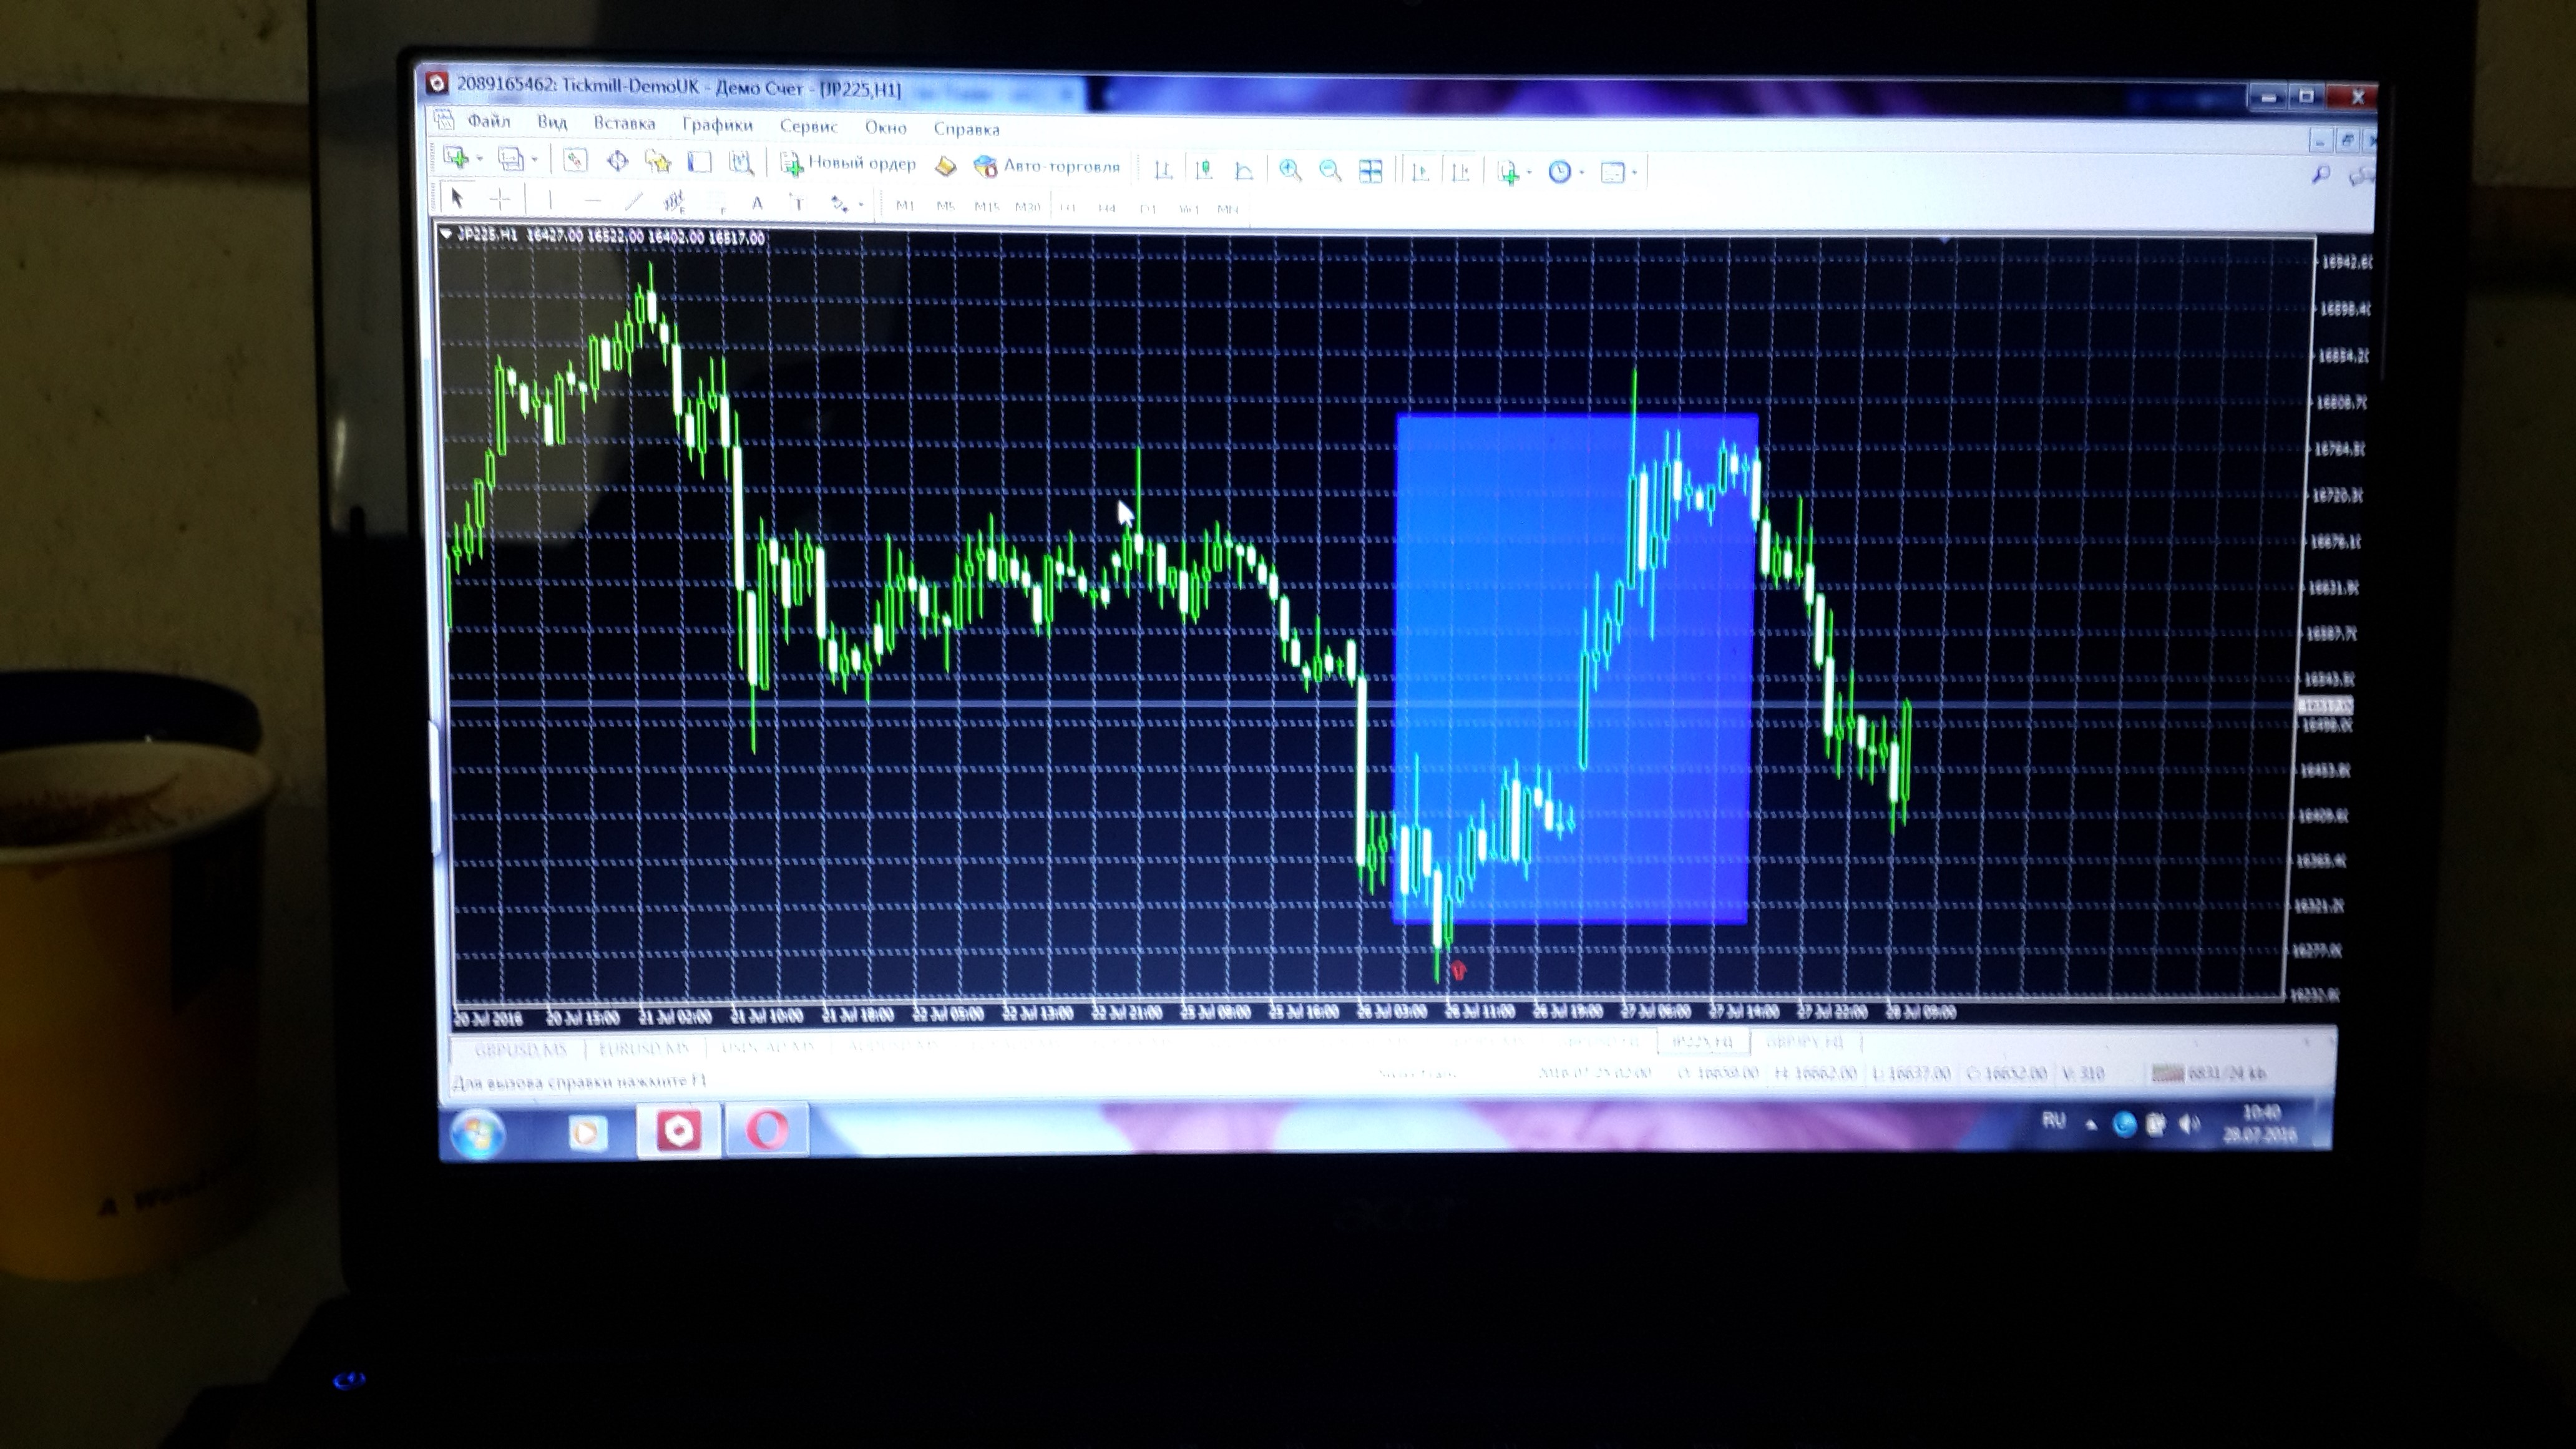Expand the New Chart dropdown arrow

[x=479, y=159]
